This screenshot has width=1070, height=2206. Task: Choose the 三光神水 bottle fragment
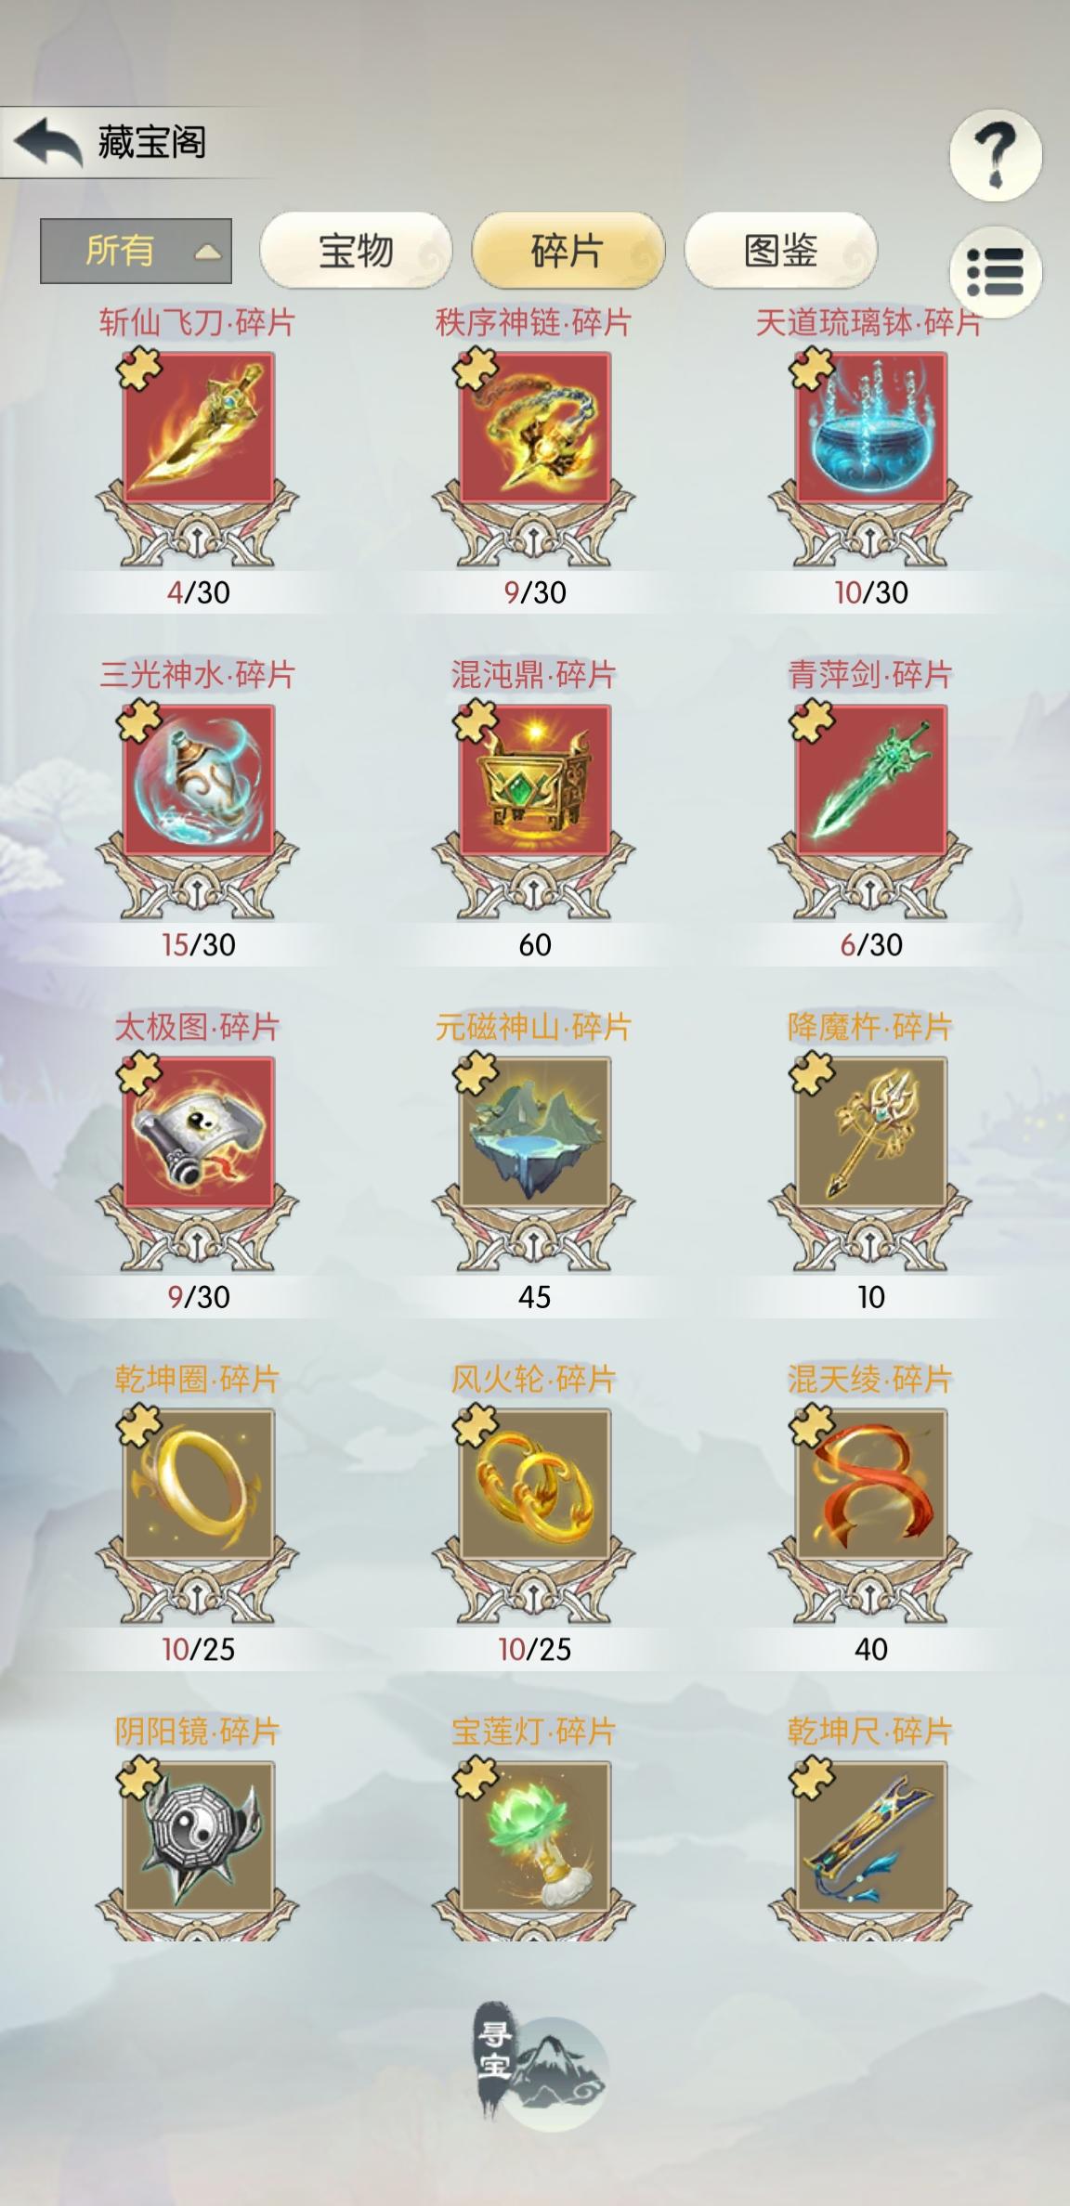click(198, 780)
